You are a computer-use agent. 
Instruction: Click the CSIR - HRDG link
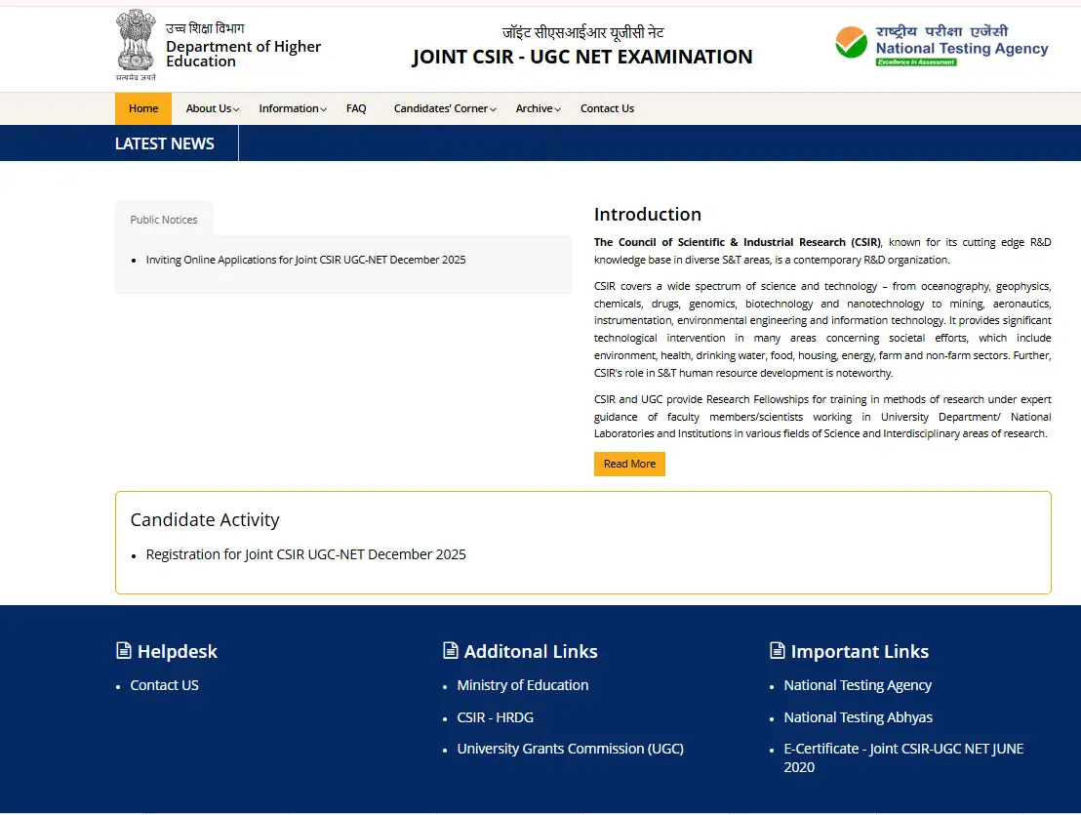pyautogui.click(x=495, y=716)
